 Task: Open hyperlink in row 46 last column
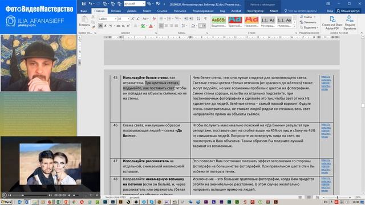(x=326, y=131)
